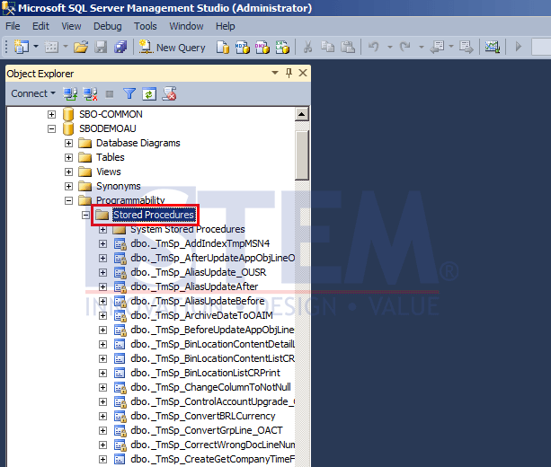Close the Object Explorer panel
The width and height of the screenshot is (551, 467).
[303, 73]
